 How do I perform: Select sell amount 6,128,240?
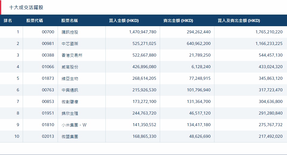click(201, 67)
